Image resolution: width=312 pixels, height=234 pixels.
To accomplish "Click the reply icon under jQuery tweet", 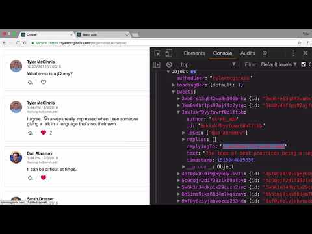I will [x=31, y=82].
